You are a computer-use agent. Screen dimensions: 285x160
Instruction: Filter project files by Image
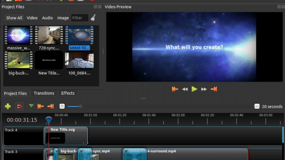pyautogui.click(x=63, y=18)
